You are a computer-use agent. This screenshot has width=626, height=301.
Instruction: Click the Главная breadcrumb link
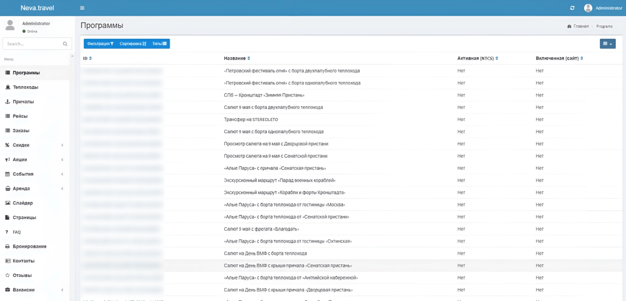[581, 27]
